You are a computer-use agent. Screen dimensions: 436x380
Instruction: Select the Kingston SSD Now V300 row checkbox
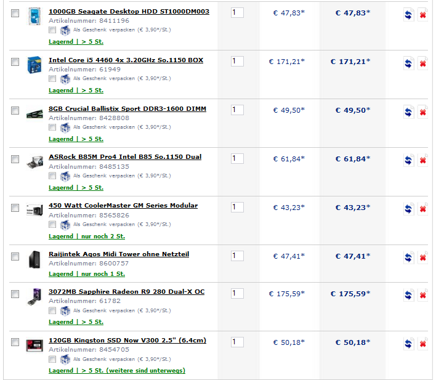(x=15, y=342)
